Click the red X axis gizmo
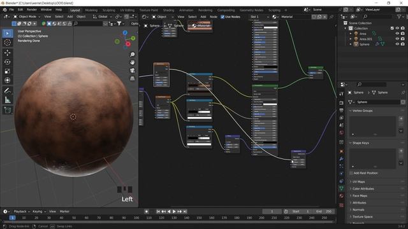 click(128, 45)
